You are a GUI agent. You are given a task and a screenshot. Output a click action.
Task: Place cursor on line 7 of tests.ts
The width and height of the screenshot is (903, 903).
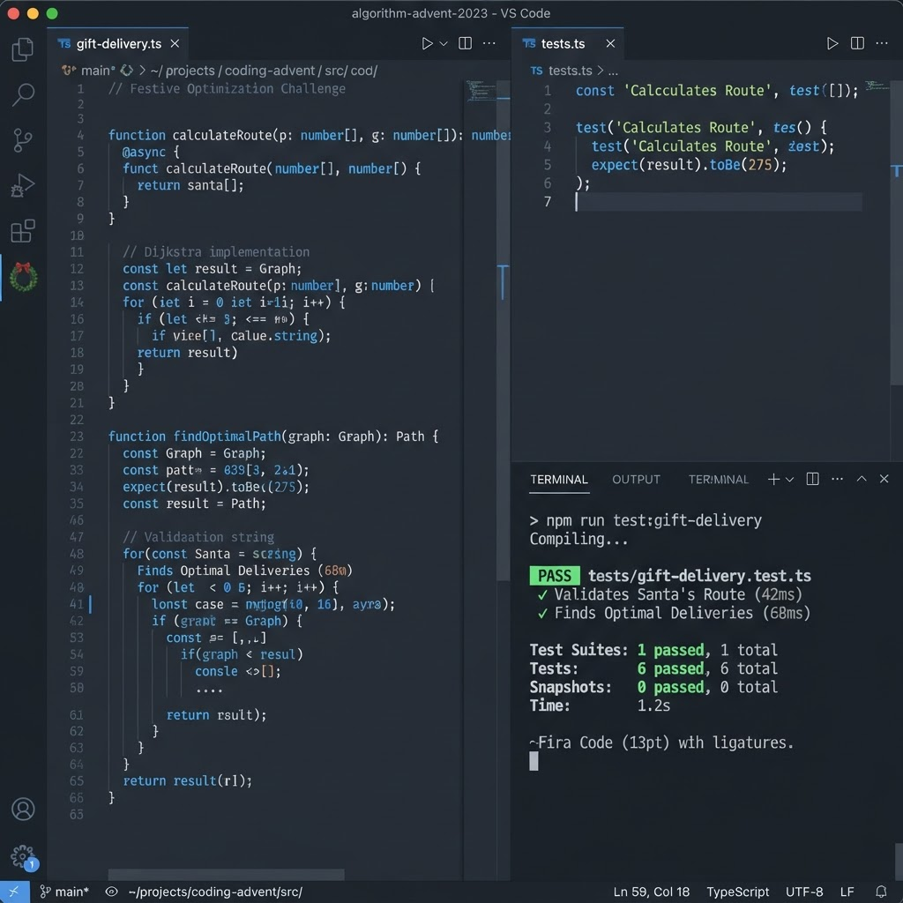pos(719,202)
